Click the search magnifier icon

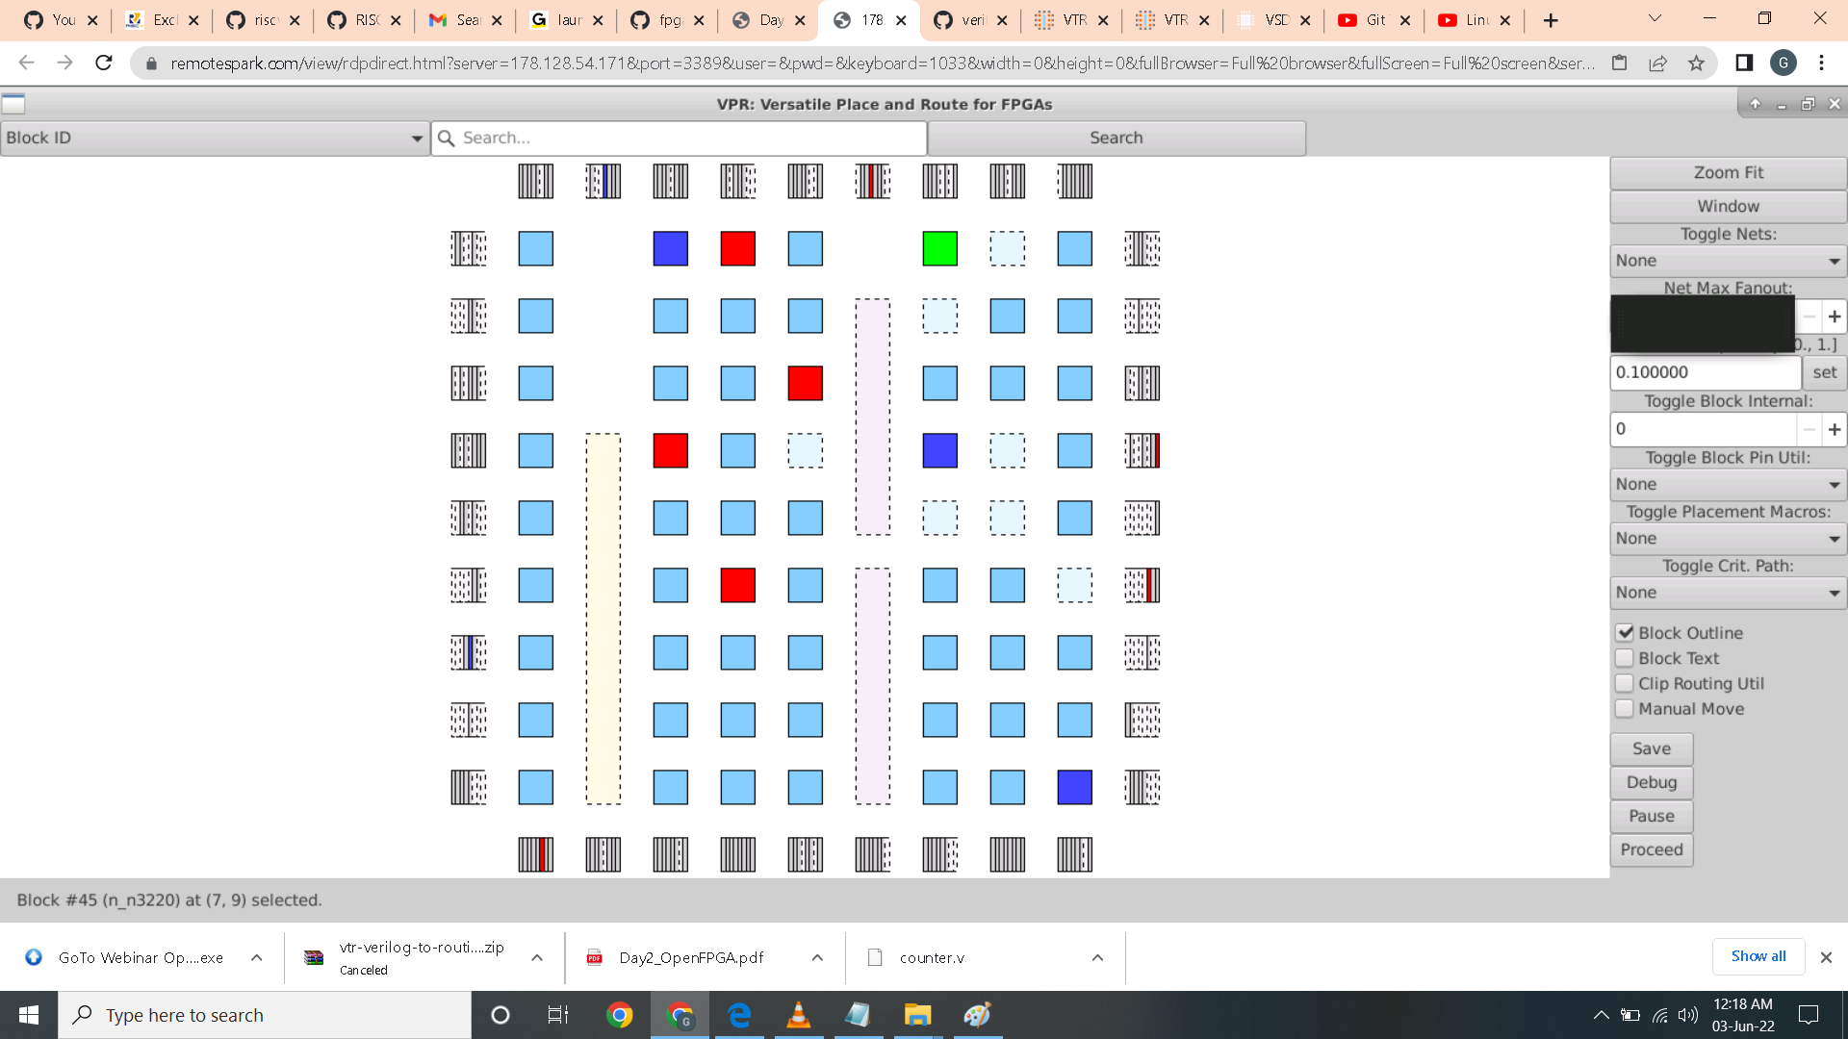pos(446,139)
